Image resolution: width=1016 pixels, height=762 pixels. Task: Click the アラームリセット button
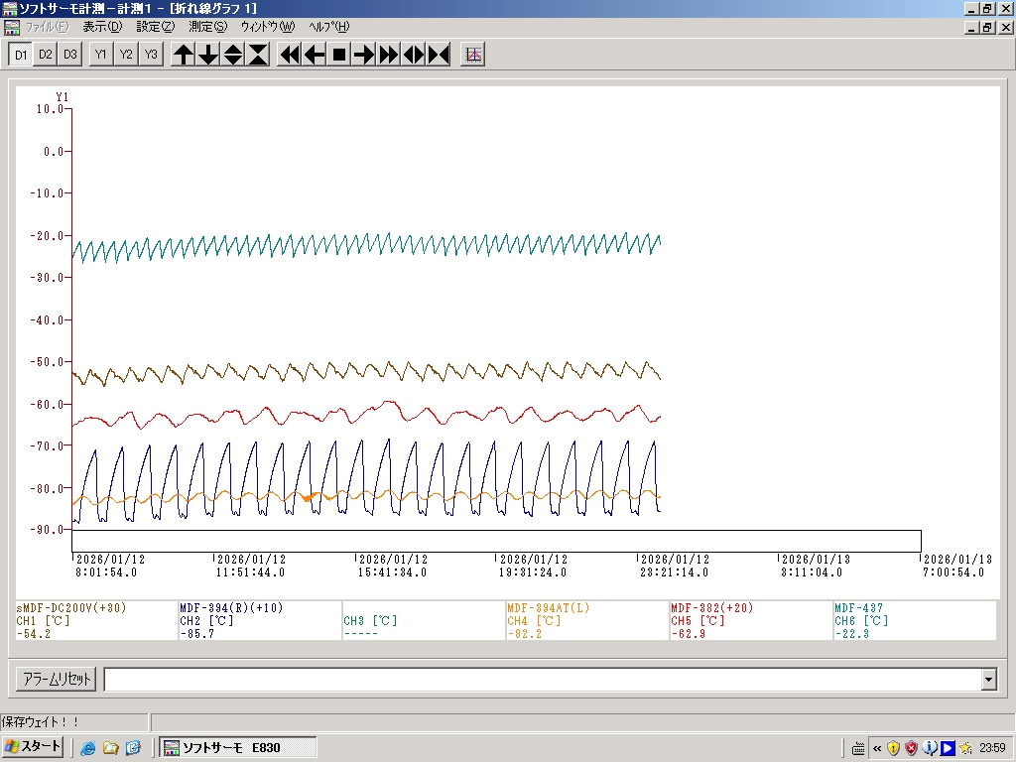[56, 680]
